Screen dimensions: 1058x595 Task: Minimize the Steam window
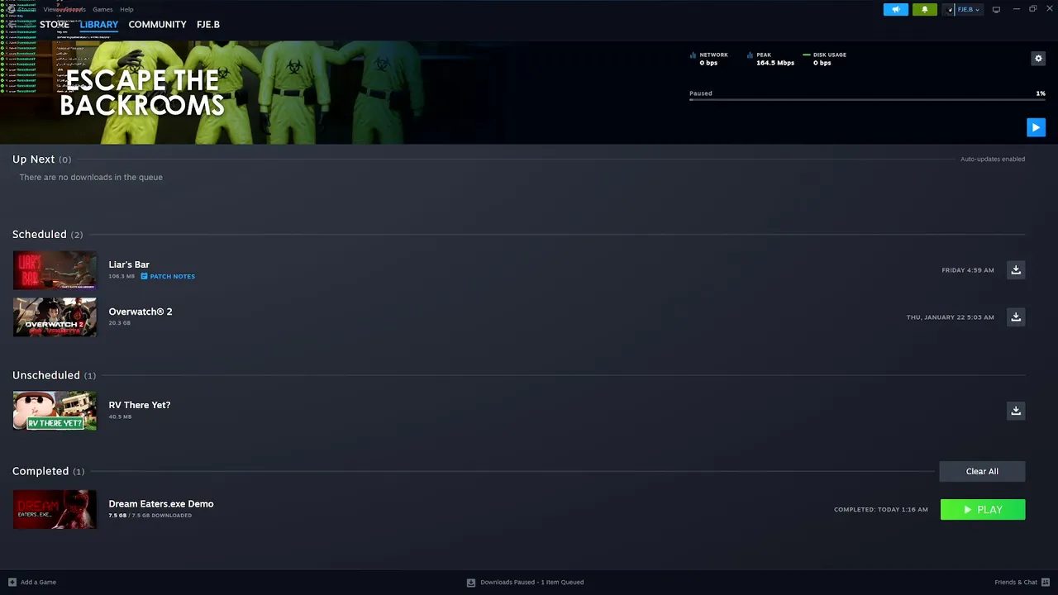pos(1016,9)
